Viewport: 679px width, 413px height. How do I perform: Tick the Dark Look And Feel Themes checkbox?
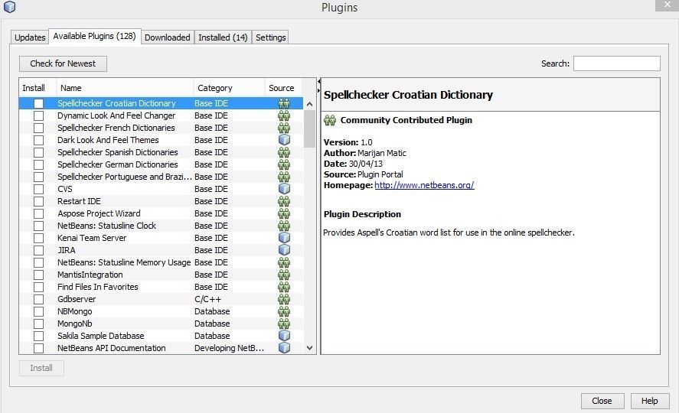tap(38, 140)
